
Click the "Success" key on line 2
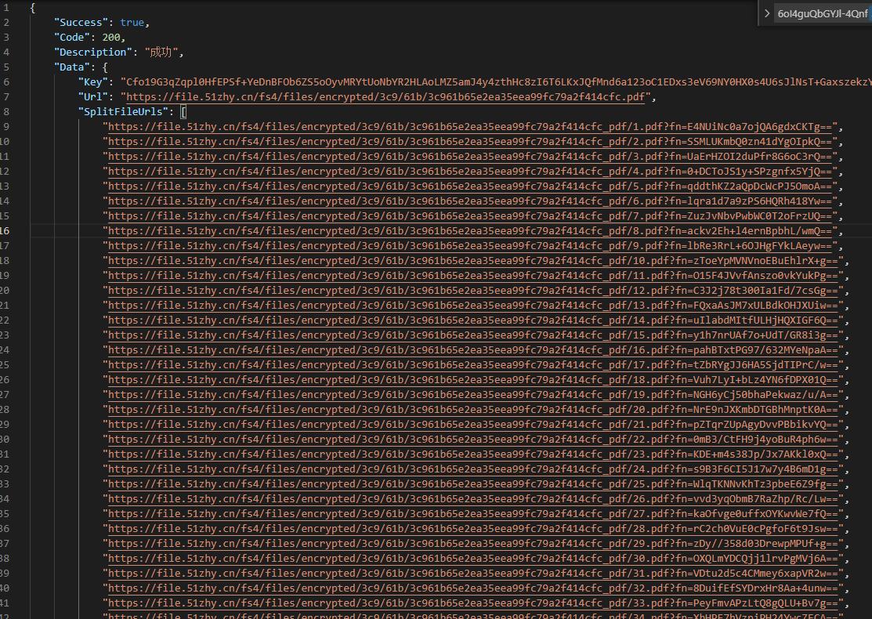click(81, 23)
